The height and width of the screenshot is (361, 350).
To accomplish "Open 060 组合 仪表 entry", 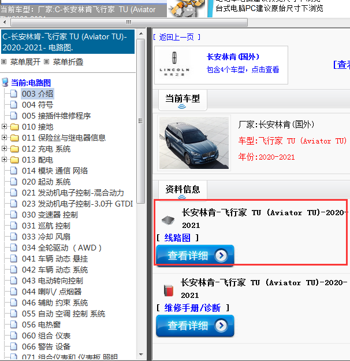I will [x=46, y=336].
